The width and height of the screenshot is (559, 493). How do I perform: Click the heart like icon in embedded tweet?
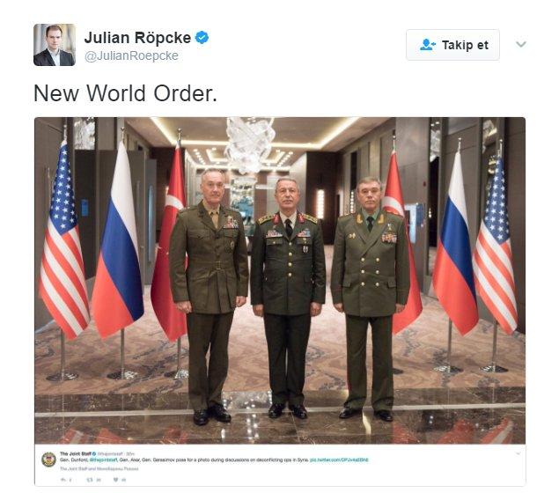pyautogui.click(x=115, y=480)
